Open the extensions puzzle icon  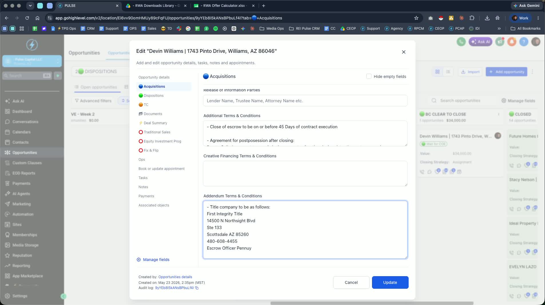pyautogui.click(x=472, y=18)
